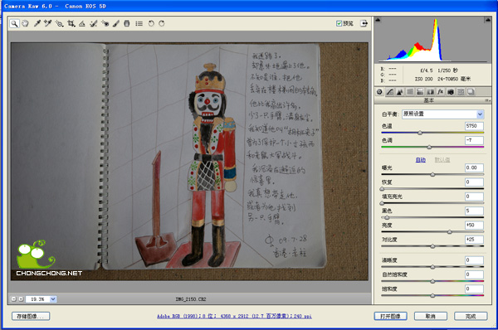498x330 pixels.
Task: Pick the Straighten tool
Action: 82,23
